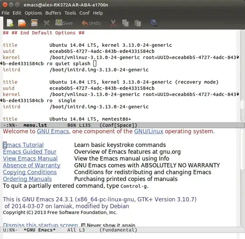Open the File menu
Viewport: 245px width, 239px height.
[x=5, y=13]
